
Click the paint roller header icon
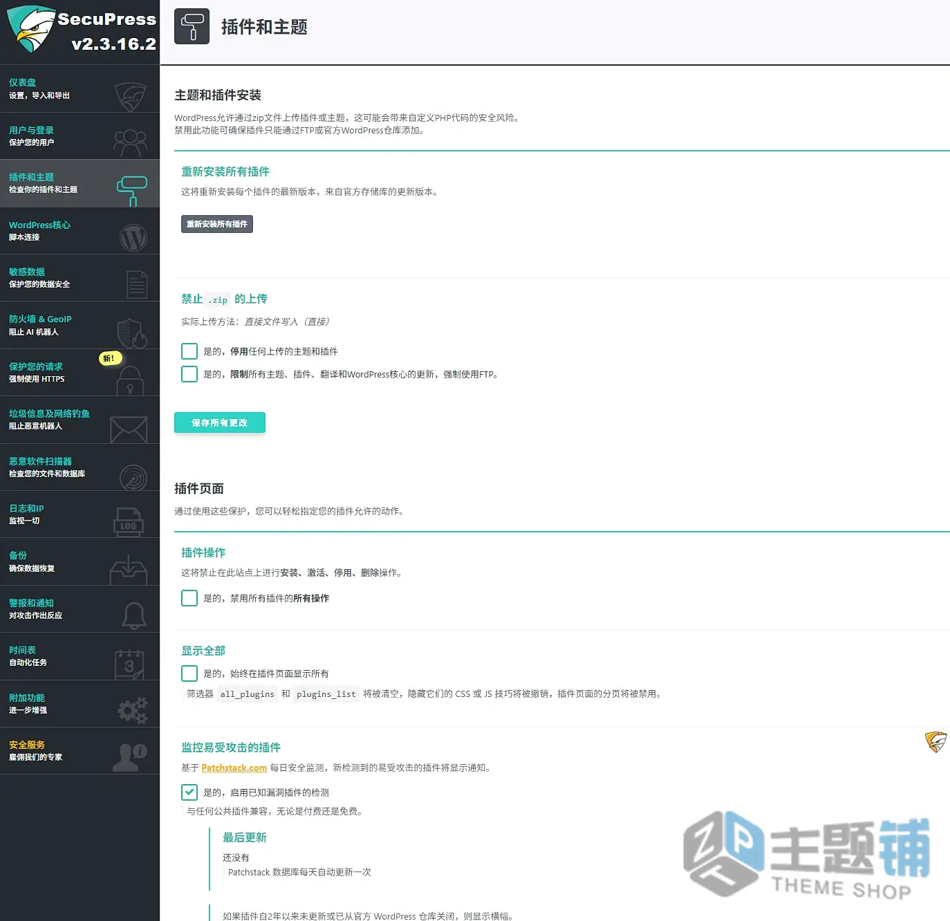point(192,27)
